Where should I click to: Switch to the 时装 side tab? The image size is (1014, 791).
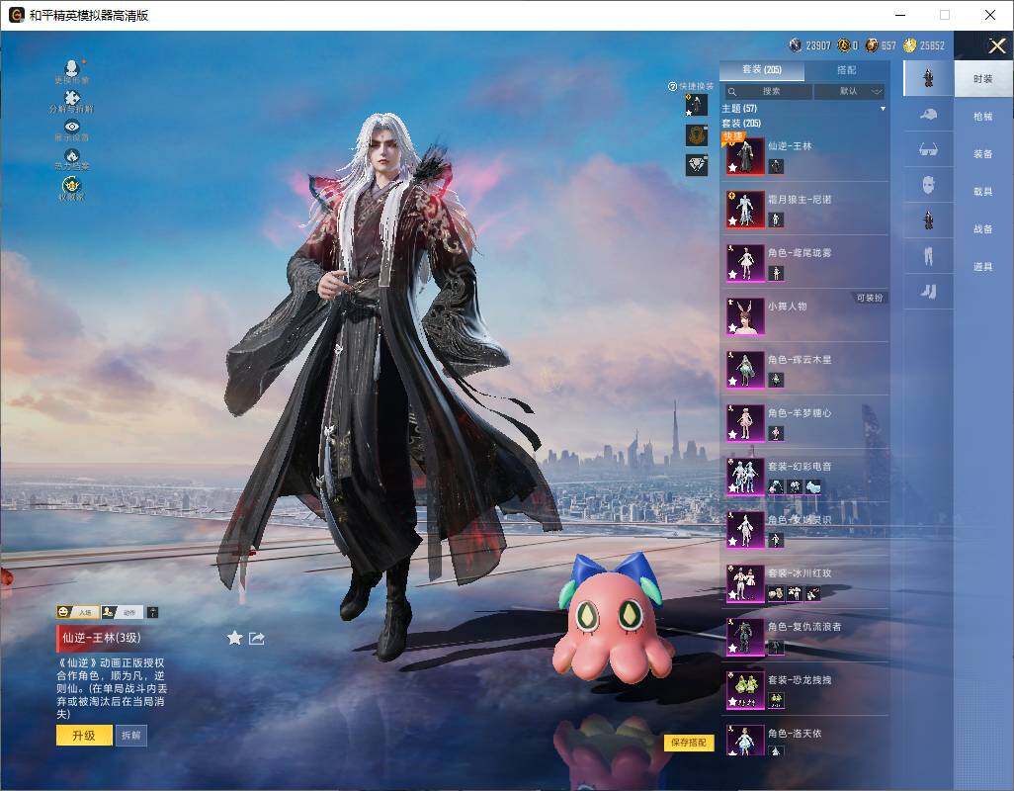click(x=983, y=79)
